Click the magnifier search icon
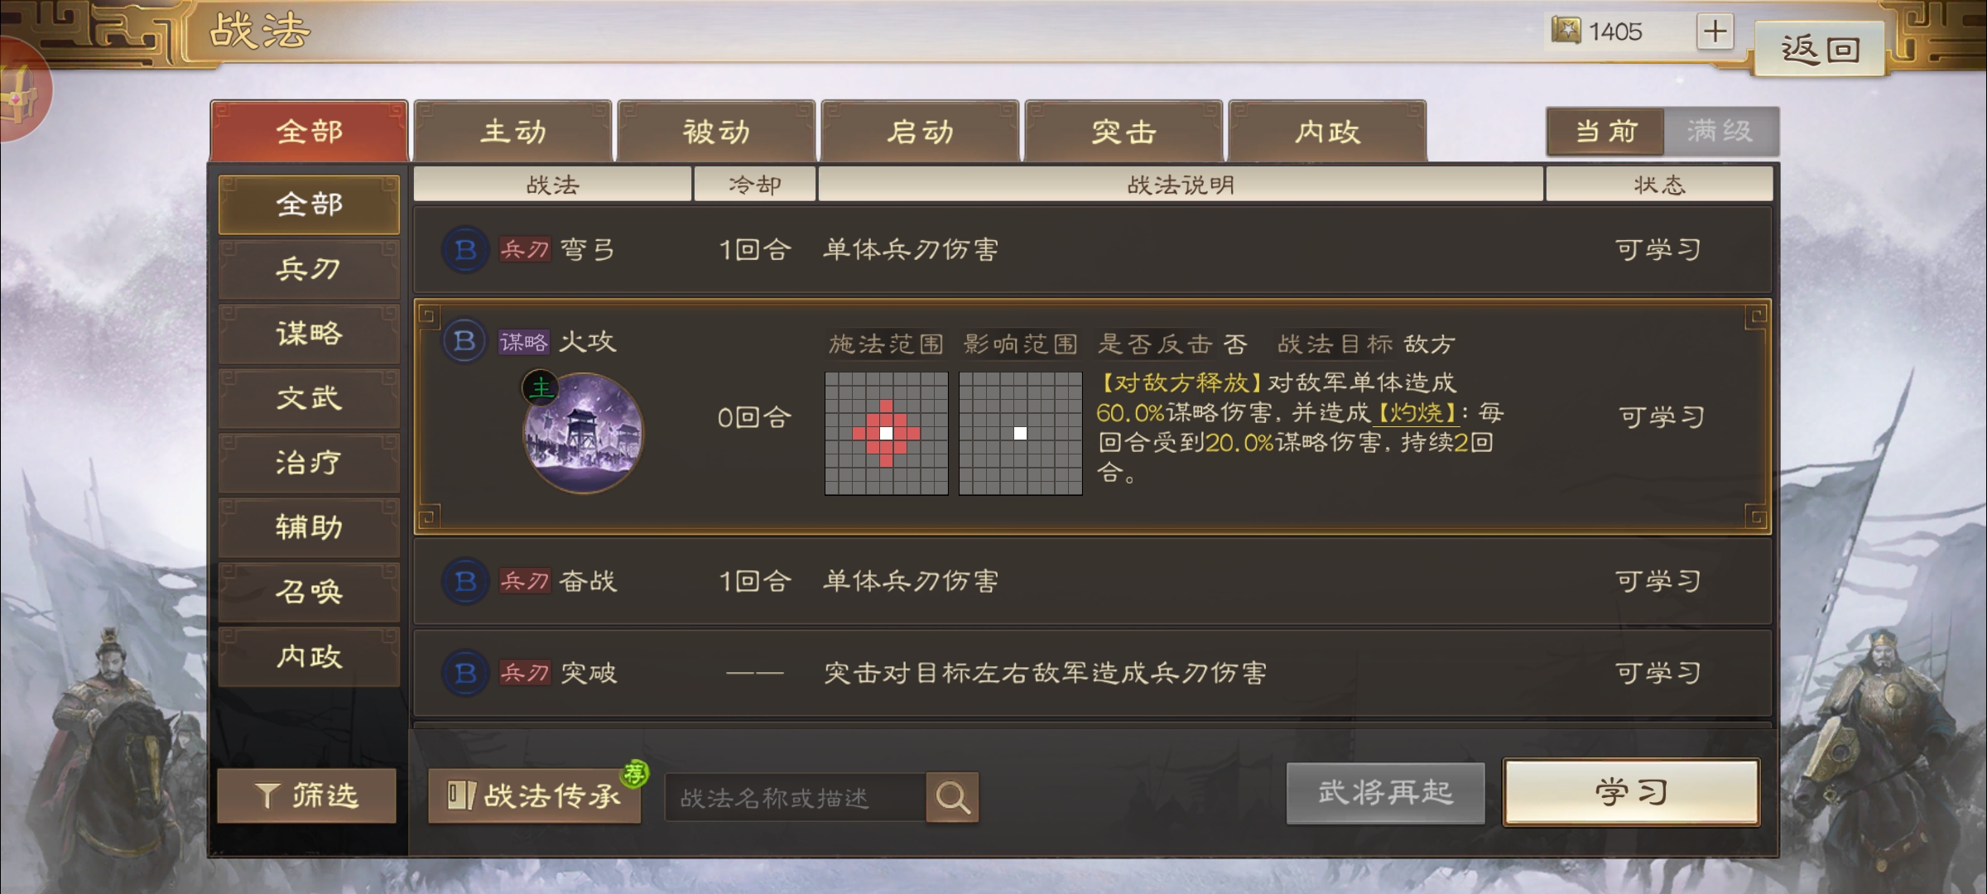The image size is (1987, 894). [x=952, y=797]
